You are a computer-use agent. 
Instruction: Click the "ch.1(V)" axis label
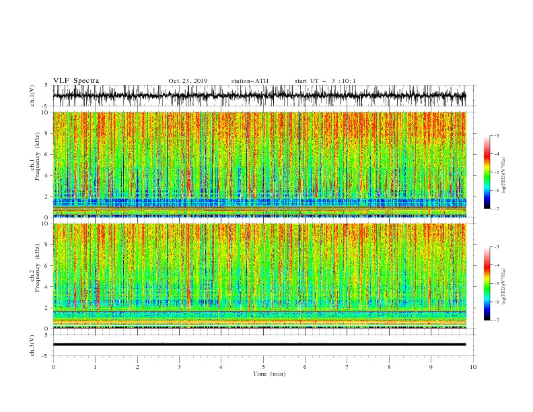point(32,96)
